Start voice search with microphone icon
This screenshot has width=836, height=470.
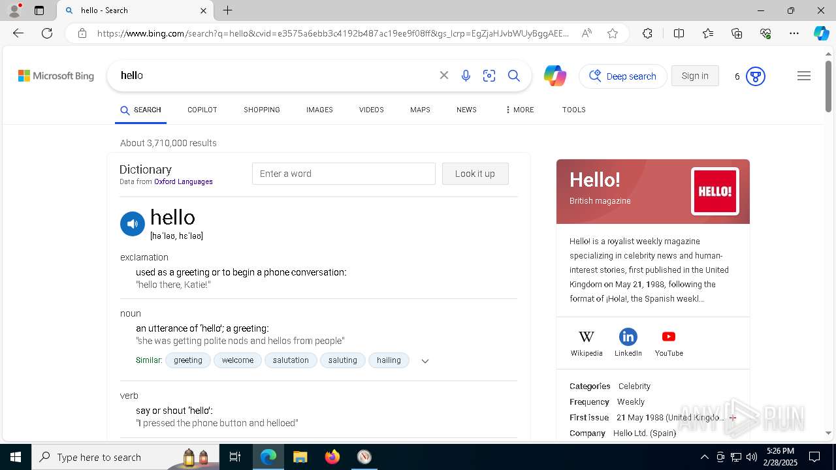[x=466, y=76]
